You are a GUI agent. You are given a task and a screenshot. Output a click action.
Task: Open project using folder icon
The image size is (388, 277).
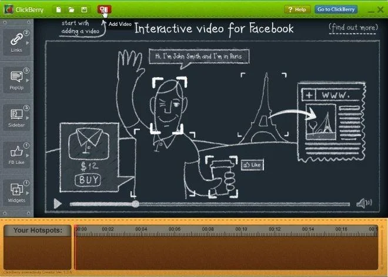coord(71,9)
